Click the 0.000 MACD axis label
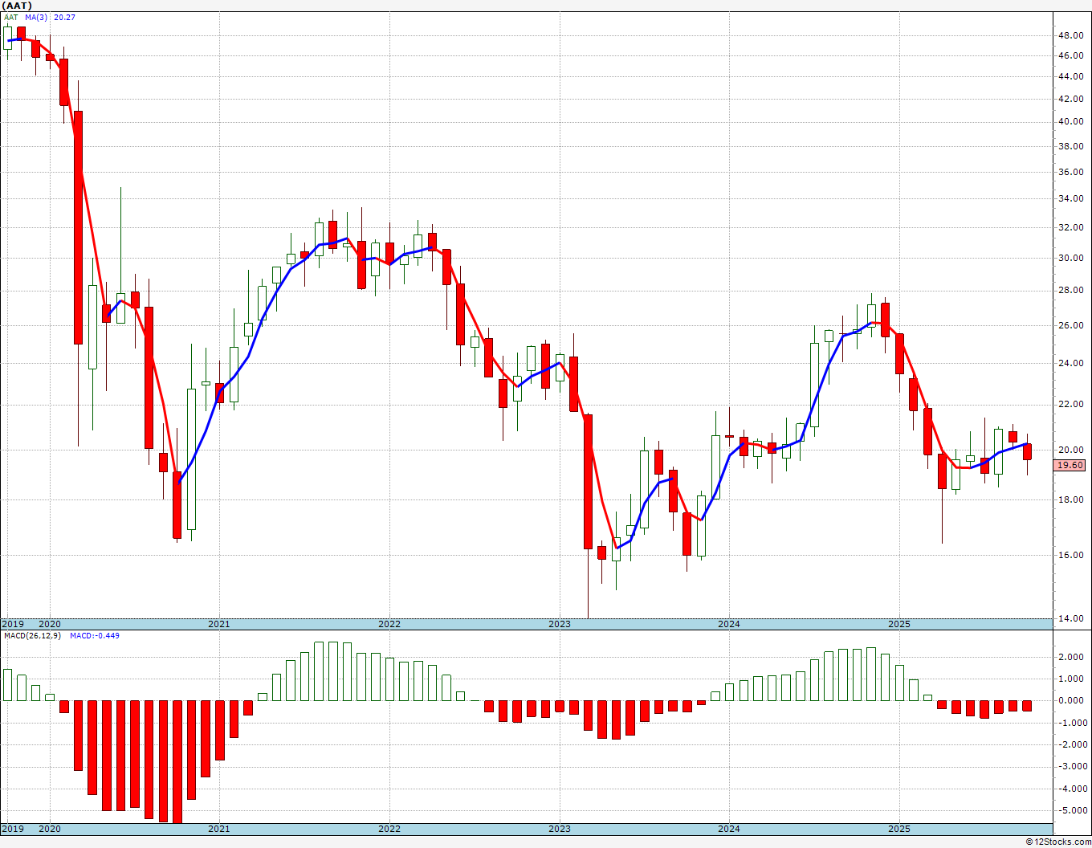Viewport: 1092px width, 848px height. pos(1072,700)
